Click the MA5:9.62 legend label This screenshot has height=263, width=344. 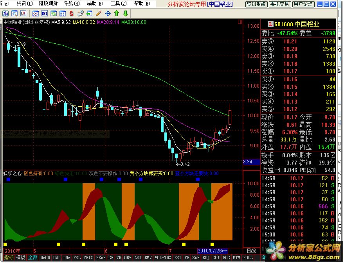pos(61,22)
